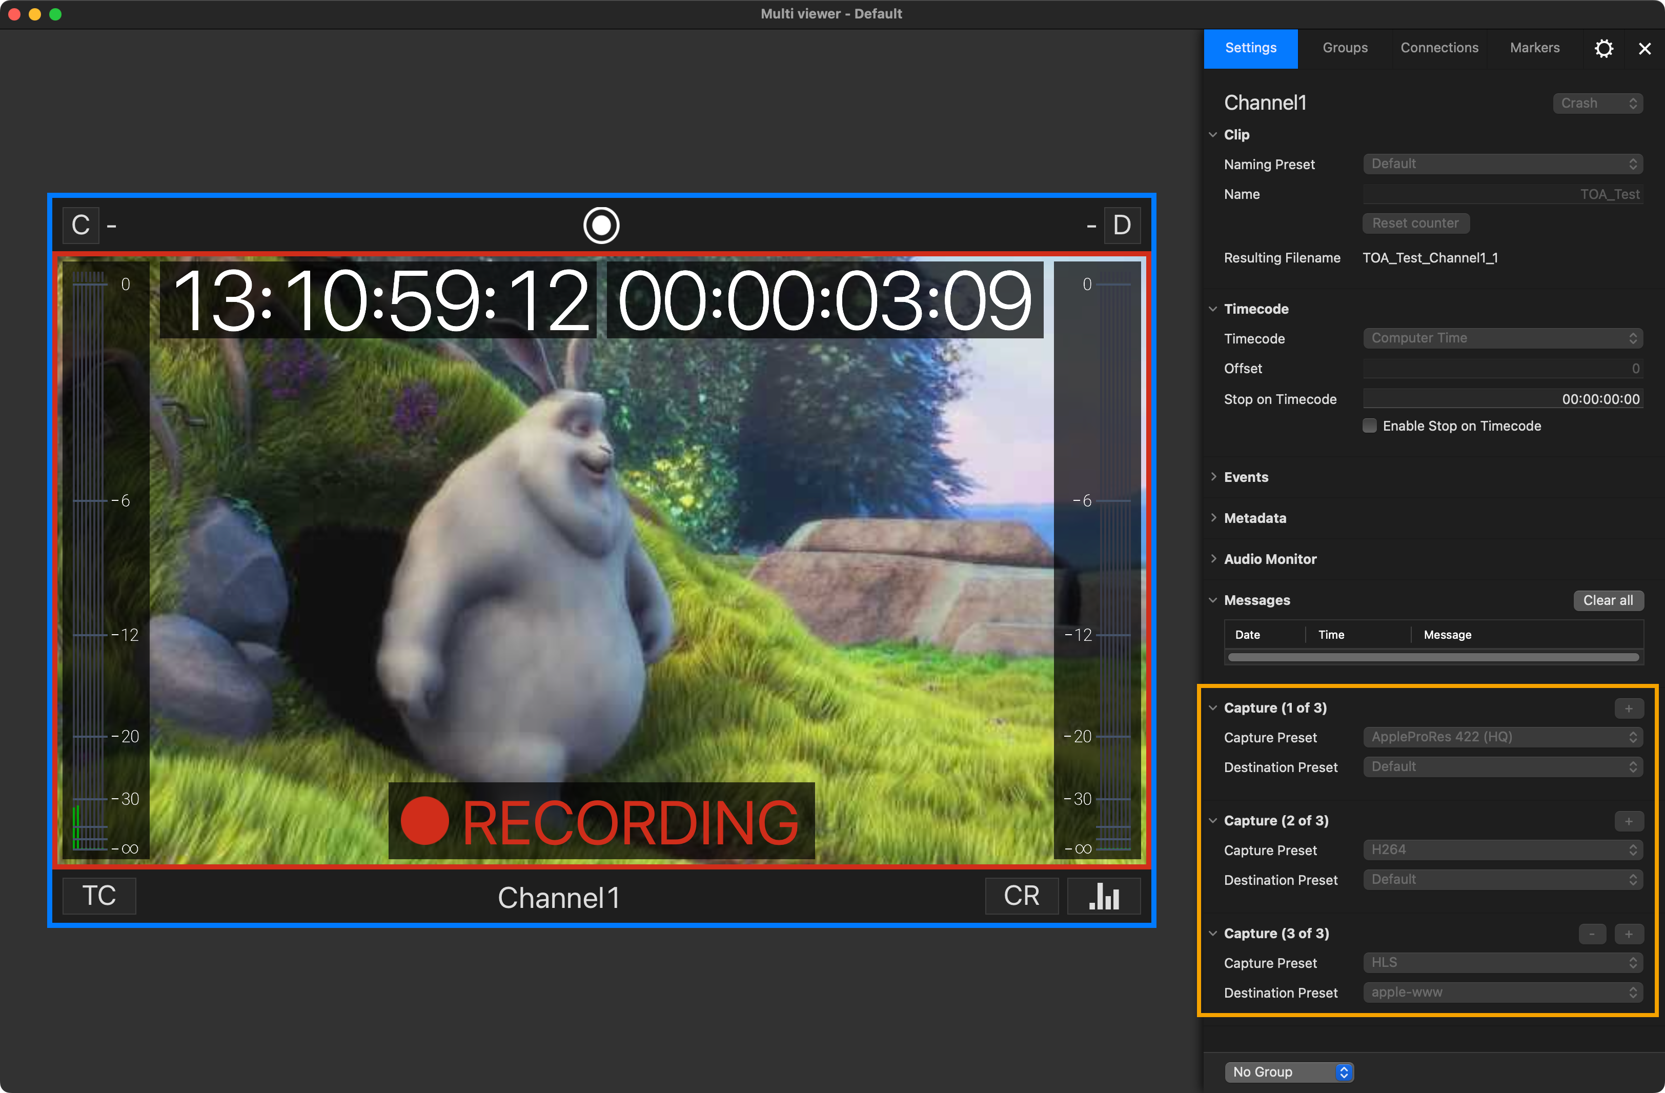Collapse the Capture (1 of 3) section

pos(1213,707)
